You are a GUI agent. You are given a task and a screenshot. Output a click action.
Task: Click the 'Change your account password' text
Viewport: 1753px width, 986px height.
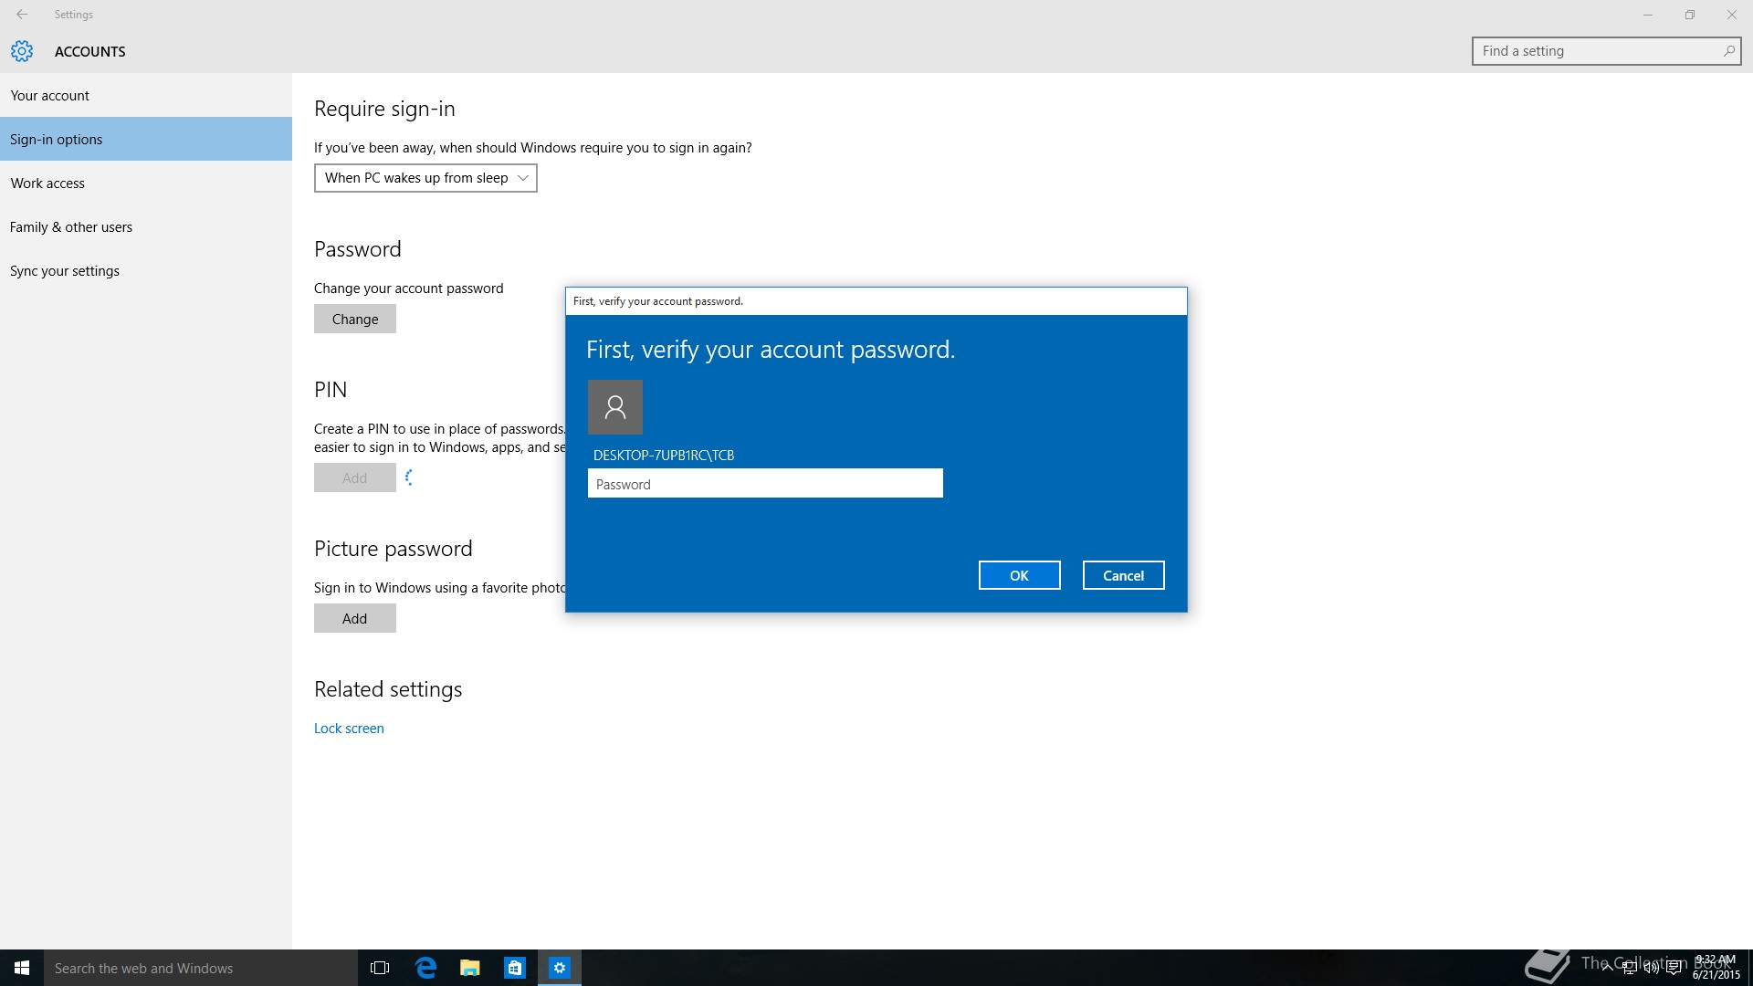pyautogui.click(x=409, y=288)
